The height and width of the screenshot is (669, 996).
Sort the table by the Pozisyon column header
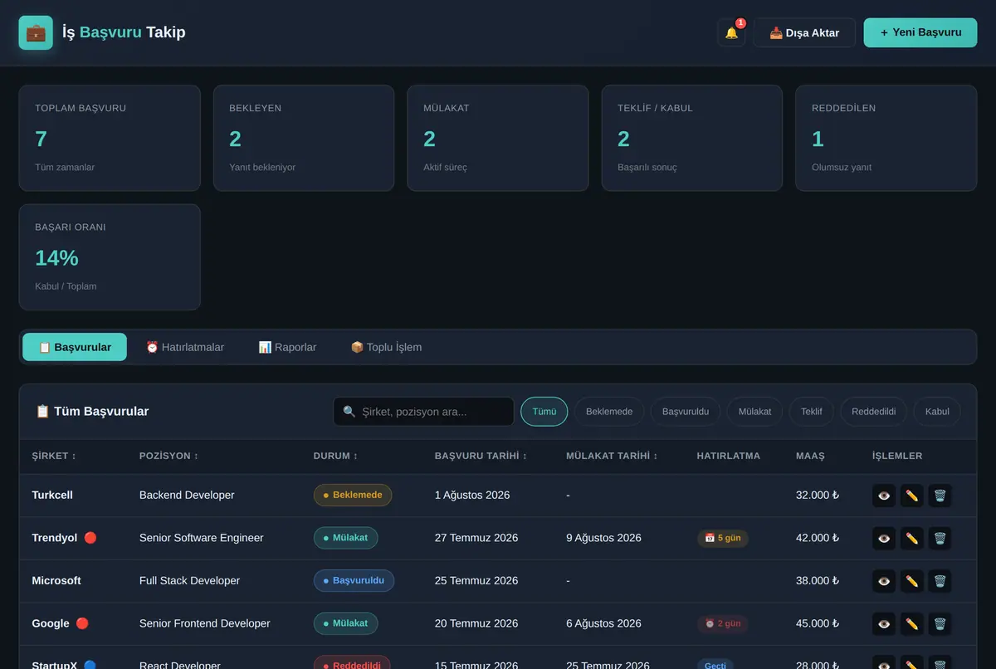click(x=170, y=456)
